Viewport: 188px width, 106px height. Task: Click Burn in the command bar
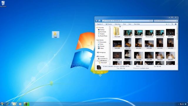[130, 24]
